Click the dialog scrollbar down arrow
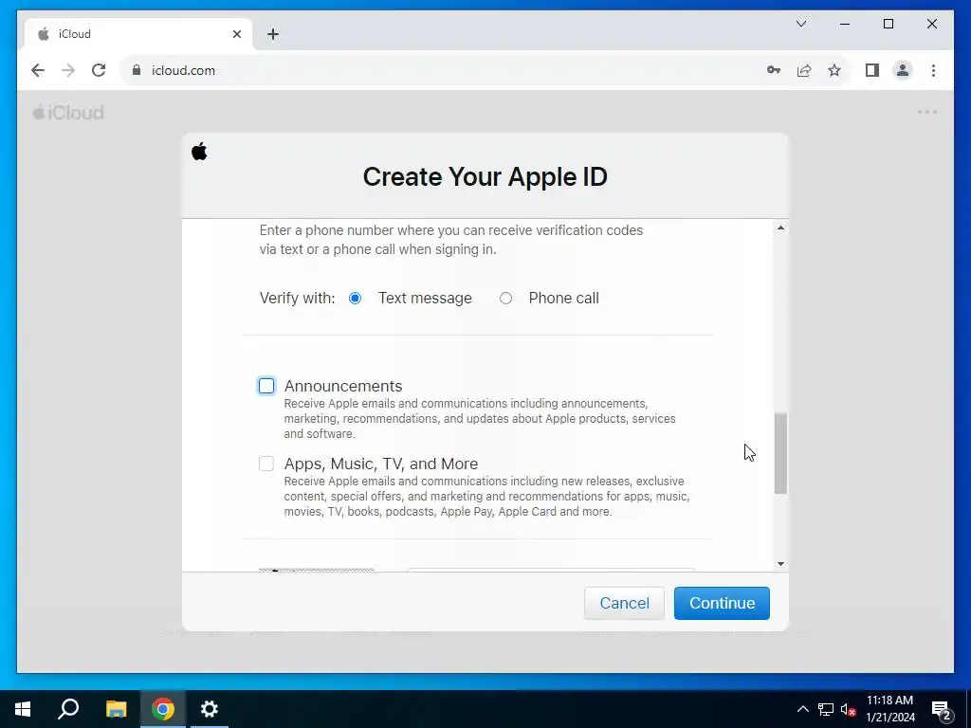The width and height of the screenshot is (971, 728). tap(780, 564)
